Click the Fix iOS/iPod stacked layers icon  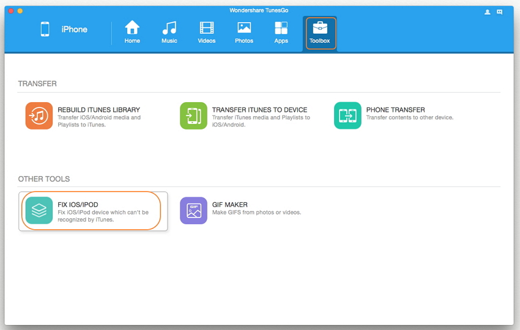(x=39, y=210)
